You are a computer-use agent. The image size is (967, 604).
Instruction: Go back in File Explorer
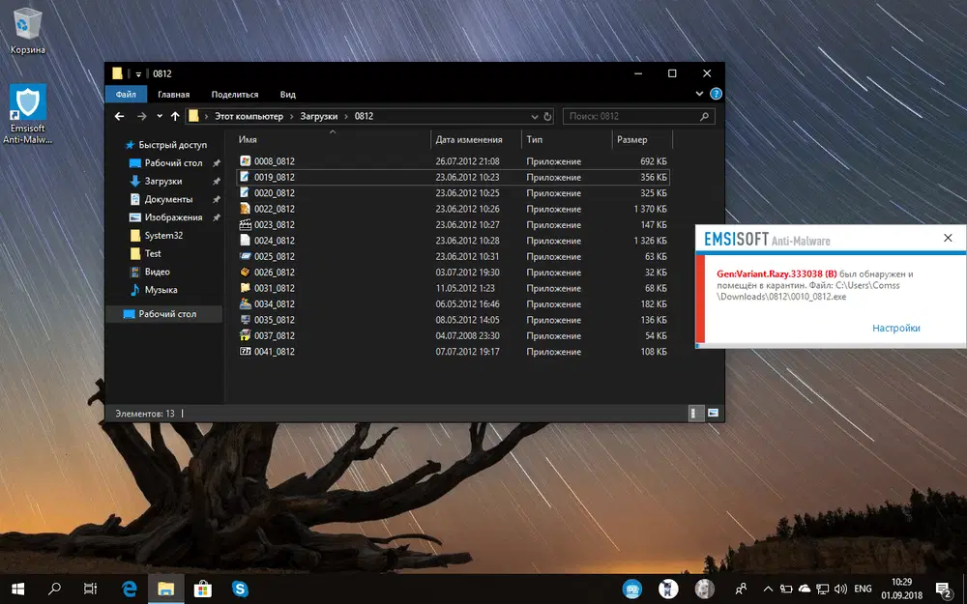click(x=120, y=116)
